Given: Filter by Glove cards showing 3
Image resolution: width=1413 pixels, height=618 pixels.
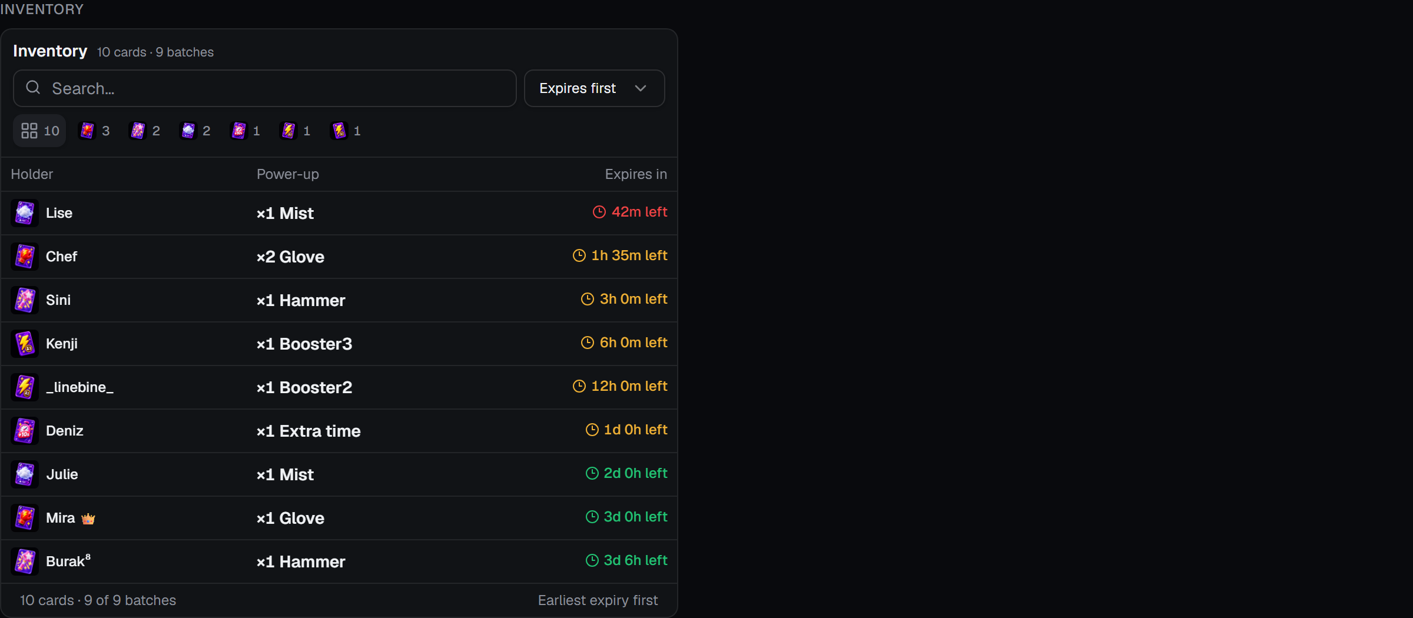Looking at the screenshot, I should pyautogui.click(x=95, y=131).
